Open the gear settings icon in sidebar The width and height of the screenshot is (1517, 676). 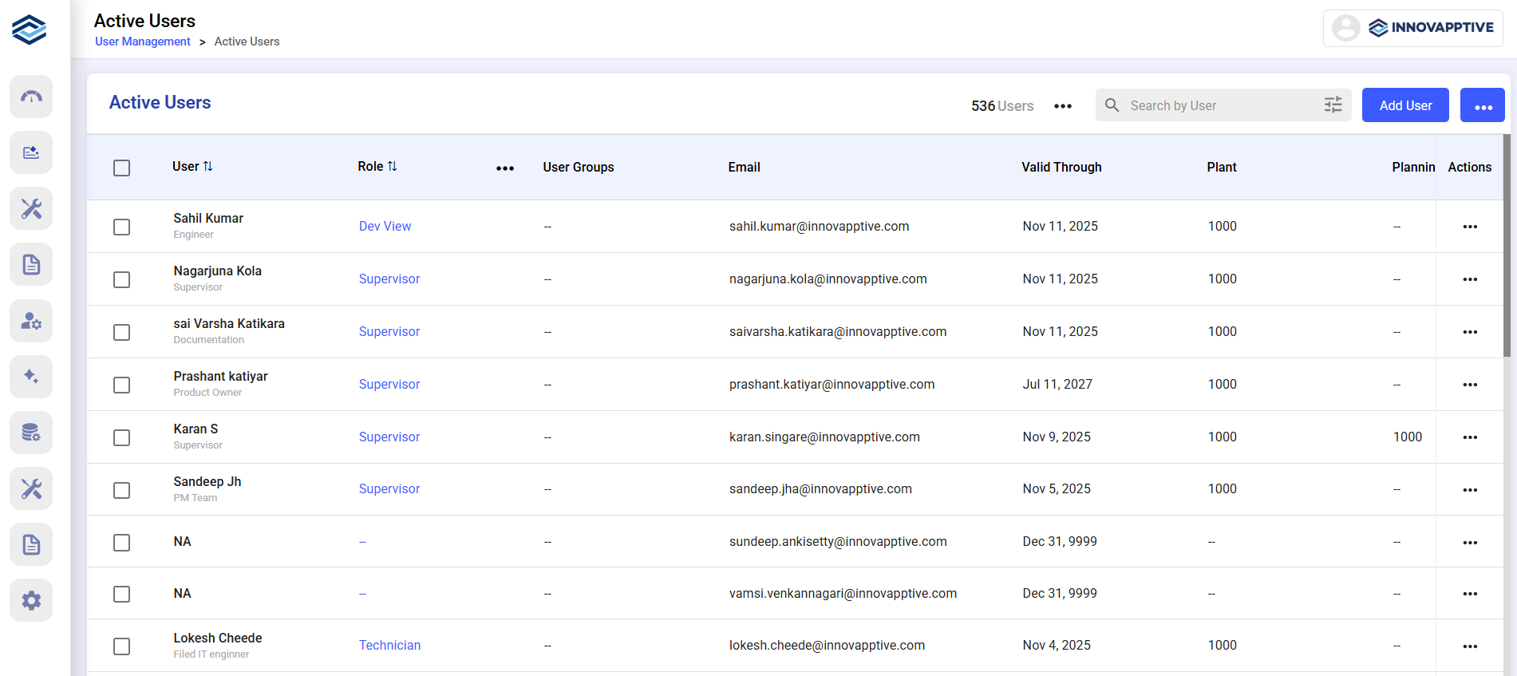coord(31,600)
